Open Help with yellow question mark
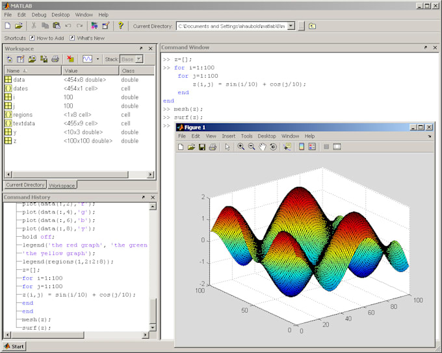The height and width of the screenshot is (353, 442). [x=121, y=25]
